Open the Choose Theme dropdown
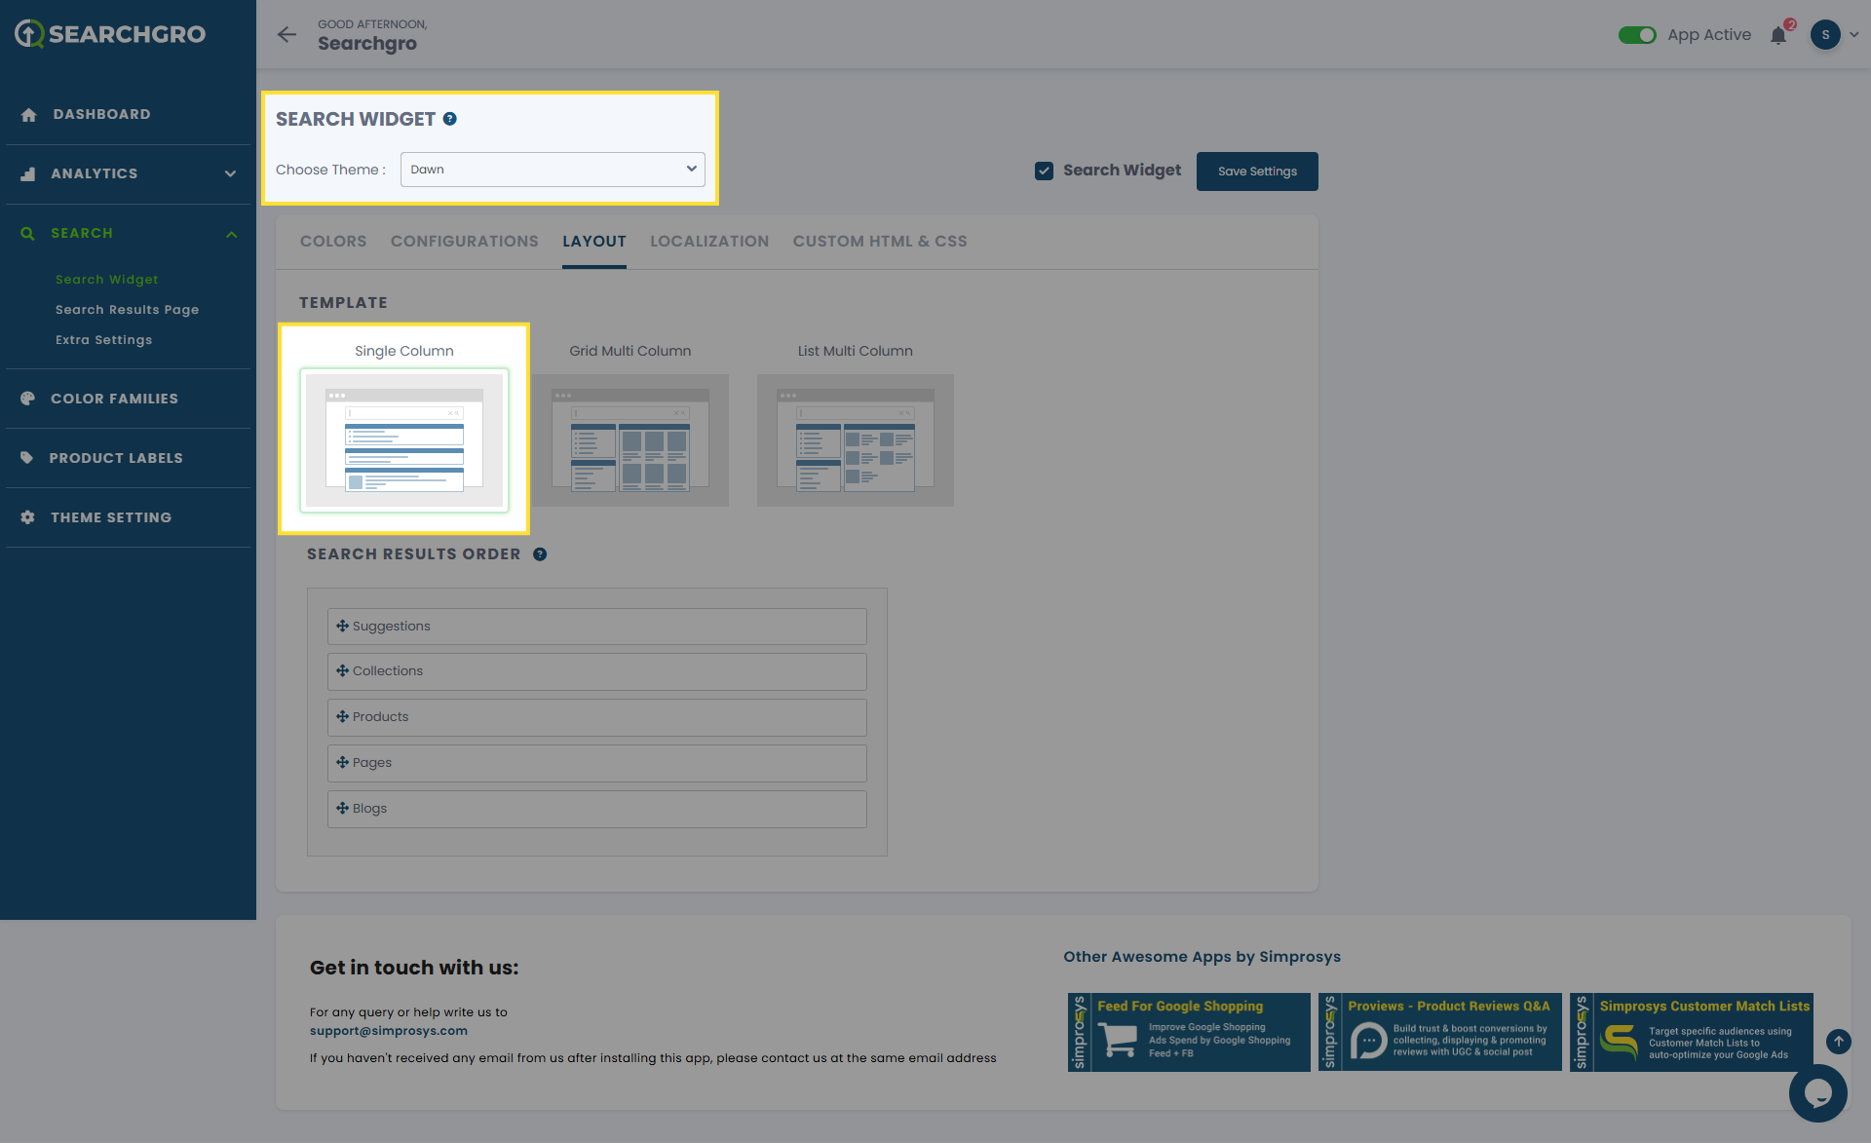 [553, 170]
